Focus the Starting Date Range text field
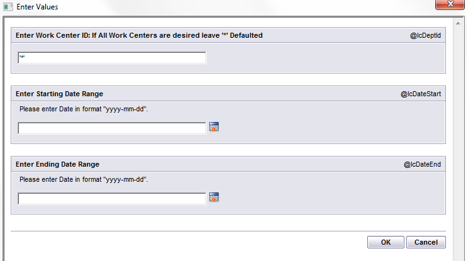468x261 pixels. coord(112,128)
